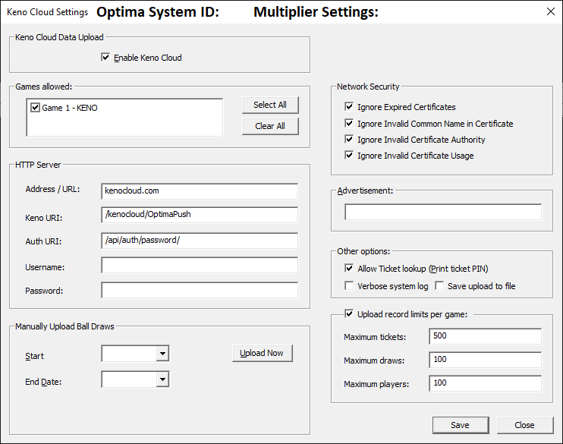The image size is (563, 444).
Task: Click the Close button at bottom
Action: (x=524, y=425)
